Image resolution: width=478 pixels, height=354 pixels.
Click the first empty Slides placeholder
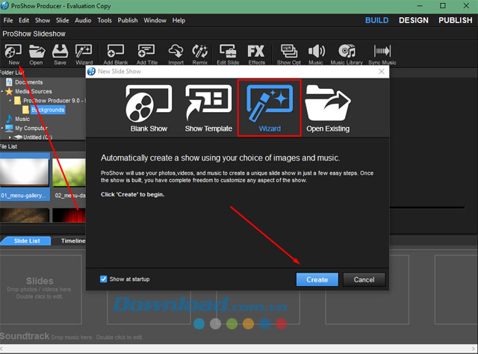point(40,289)
